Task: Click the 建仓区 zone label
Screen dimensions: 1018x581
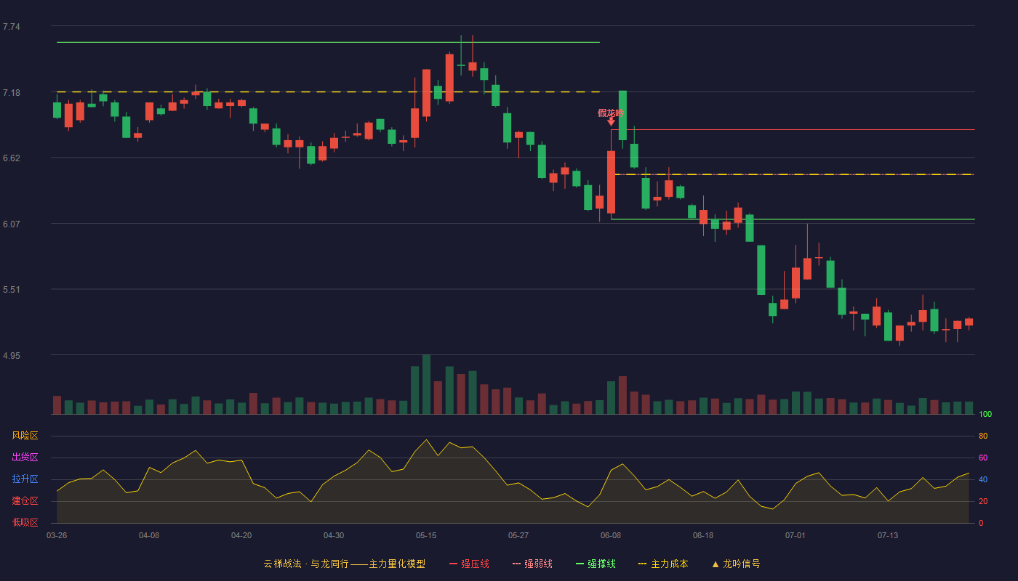Action: 25,501
